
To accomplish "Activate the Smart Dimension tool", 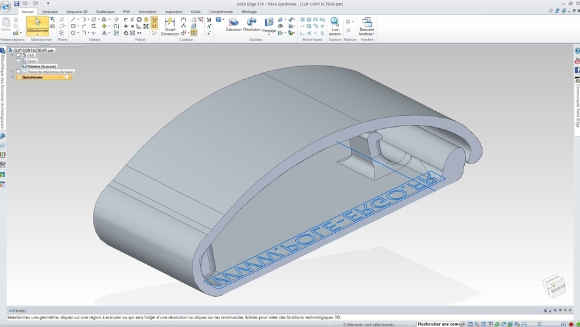I will click(x=170, y=26).
